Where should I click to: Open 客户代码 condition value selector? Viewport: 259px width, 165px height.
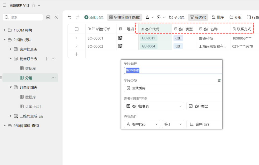204,124
